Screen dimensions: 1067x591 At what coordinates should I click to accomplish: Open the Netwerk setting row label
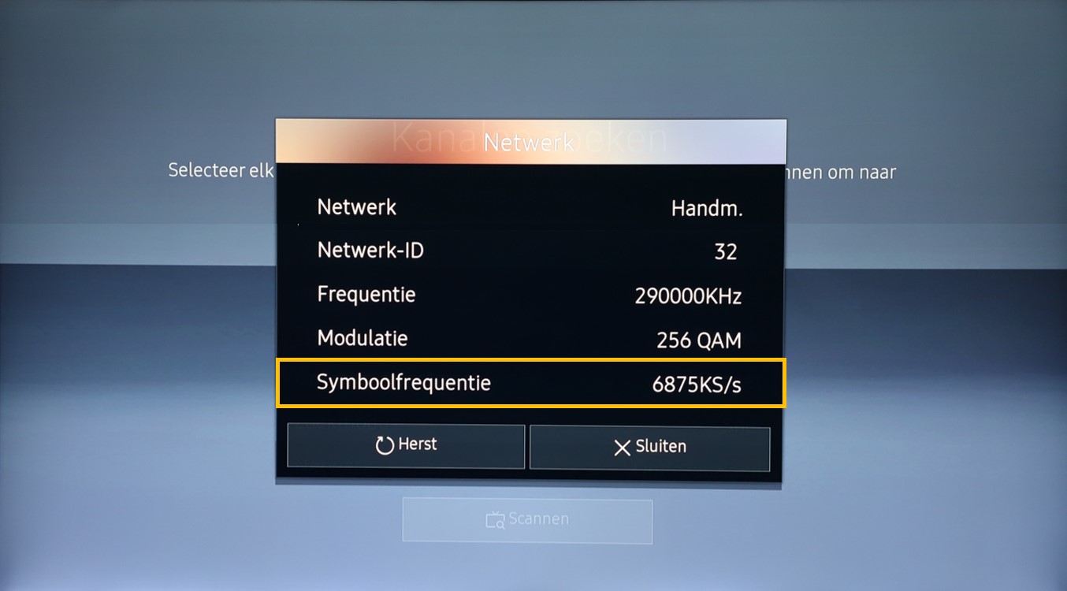point(356,207)
